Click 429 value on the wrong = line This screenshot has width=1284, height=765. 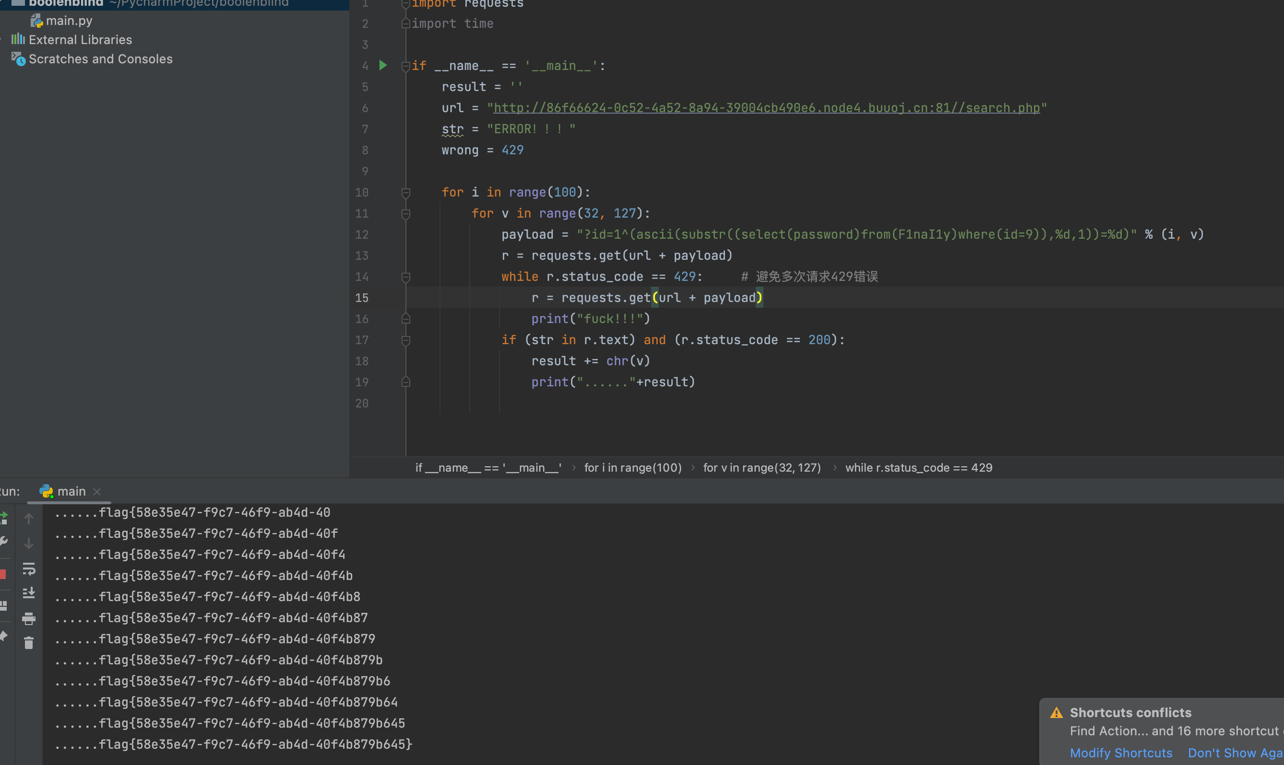[512, 150]
